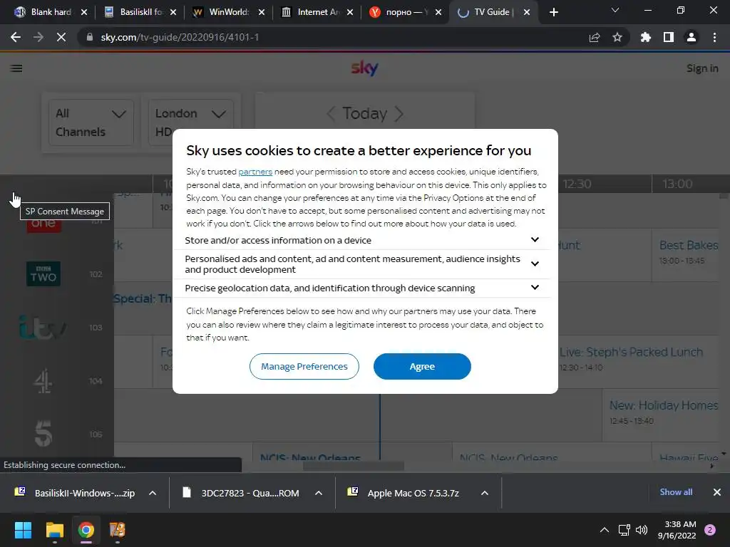Open the network tray icon
Screen dimensions: 730x547
[x=624, y=530]
